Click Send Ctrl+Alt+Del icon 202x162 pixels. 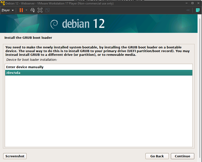(32, 10)
